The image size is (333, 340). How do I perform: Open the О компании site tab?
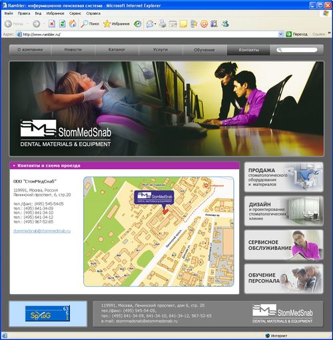(x=30, y=50)
